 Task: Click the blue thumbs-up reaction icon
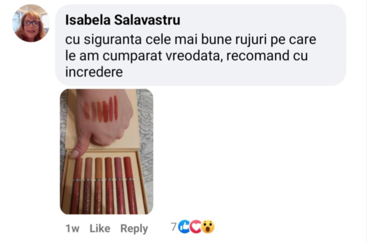tap(185, 227)
